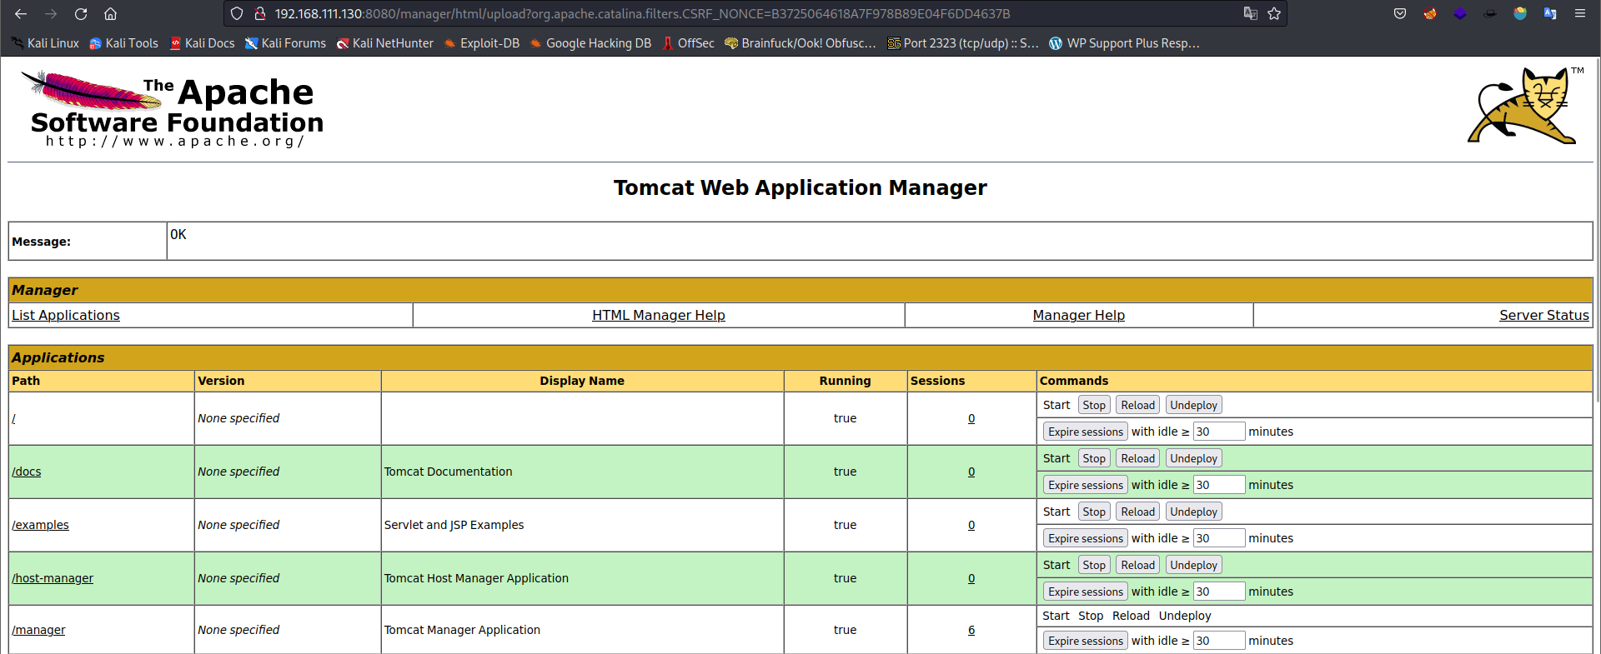Image resolution: width=1601 pixels, height=654 pixels.
Task: Click the Apache Software Foundation logo
Action: (172, 109)
